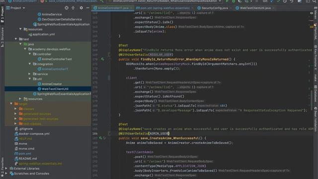Select DevDojoUserDetailsService class
This screenshot has width=318, height=179.
(62, 19)
